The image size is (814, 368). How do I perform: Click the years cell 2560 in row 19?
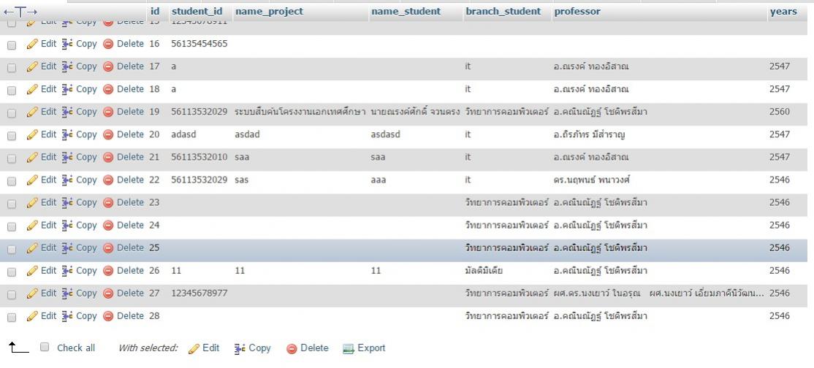pos(780,112)
